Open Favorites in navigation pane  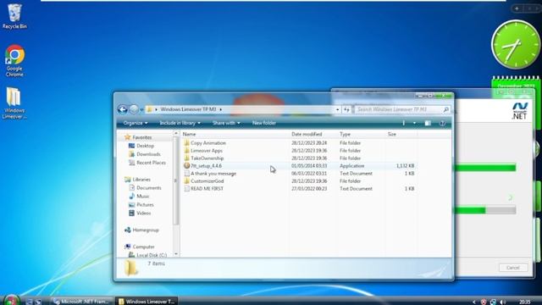[x=138, y=137]
